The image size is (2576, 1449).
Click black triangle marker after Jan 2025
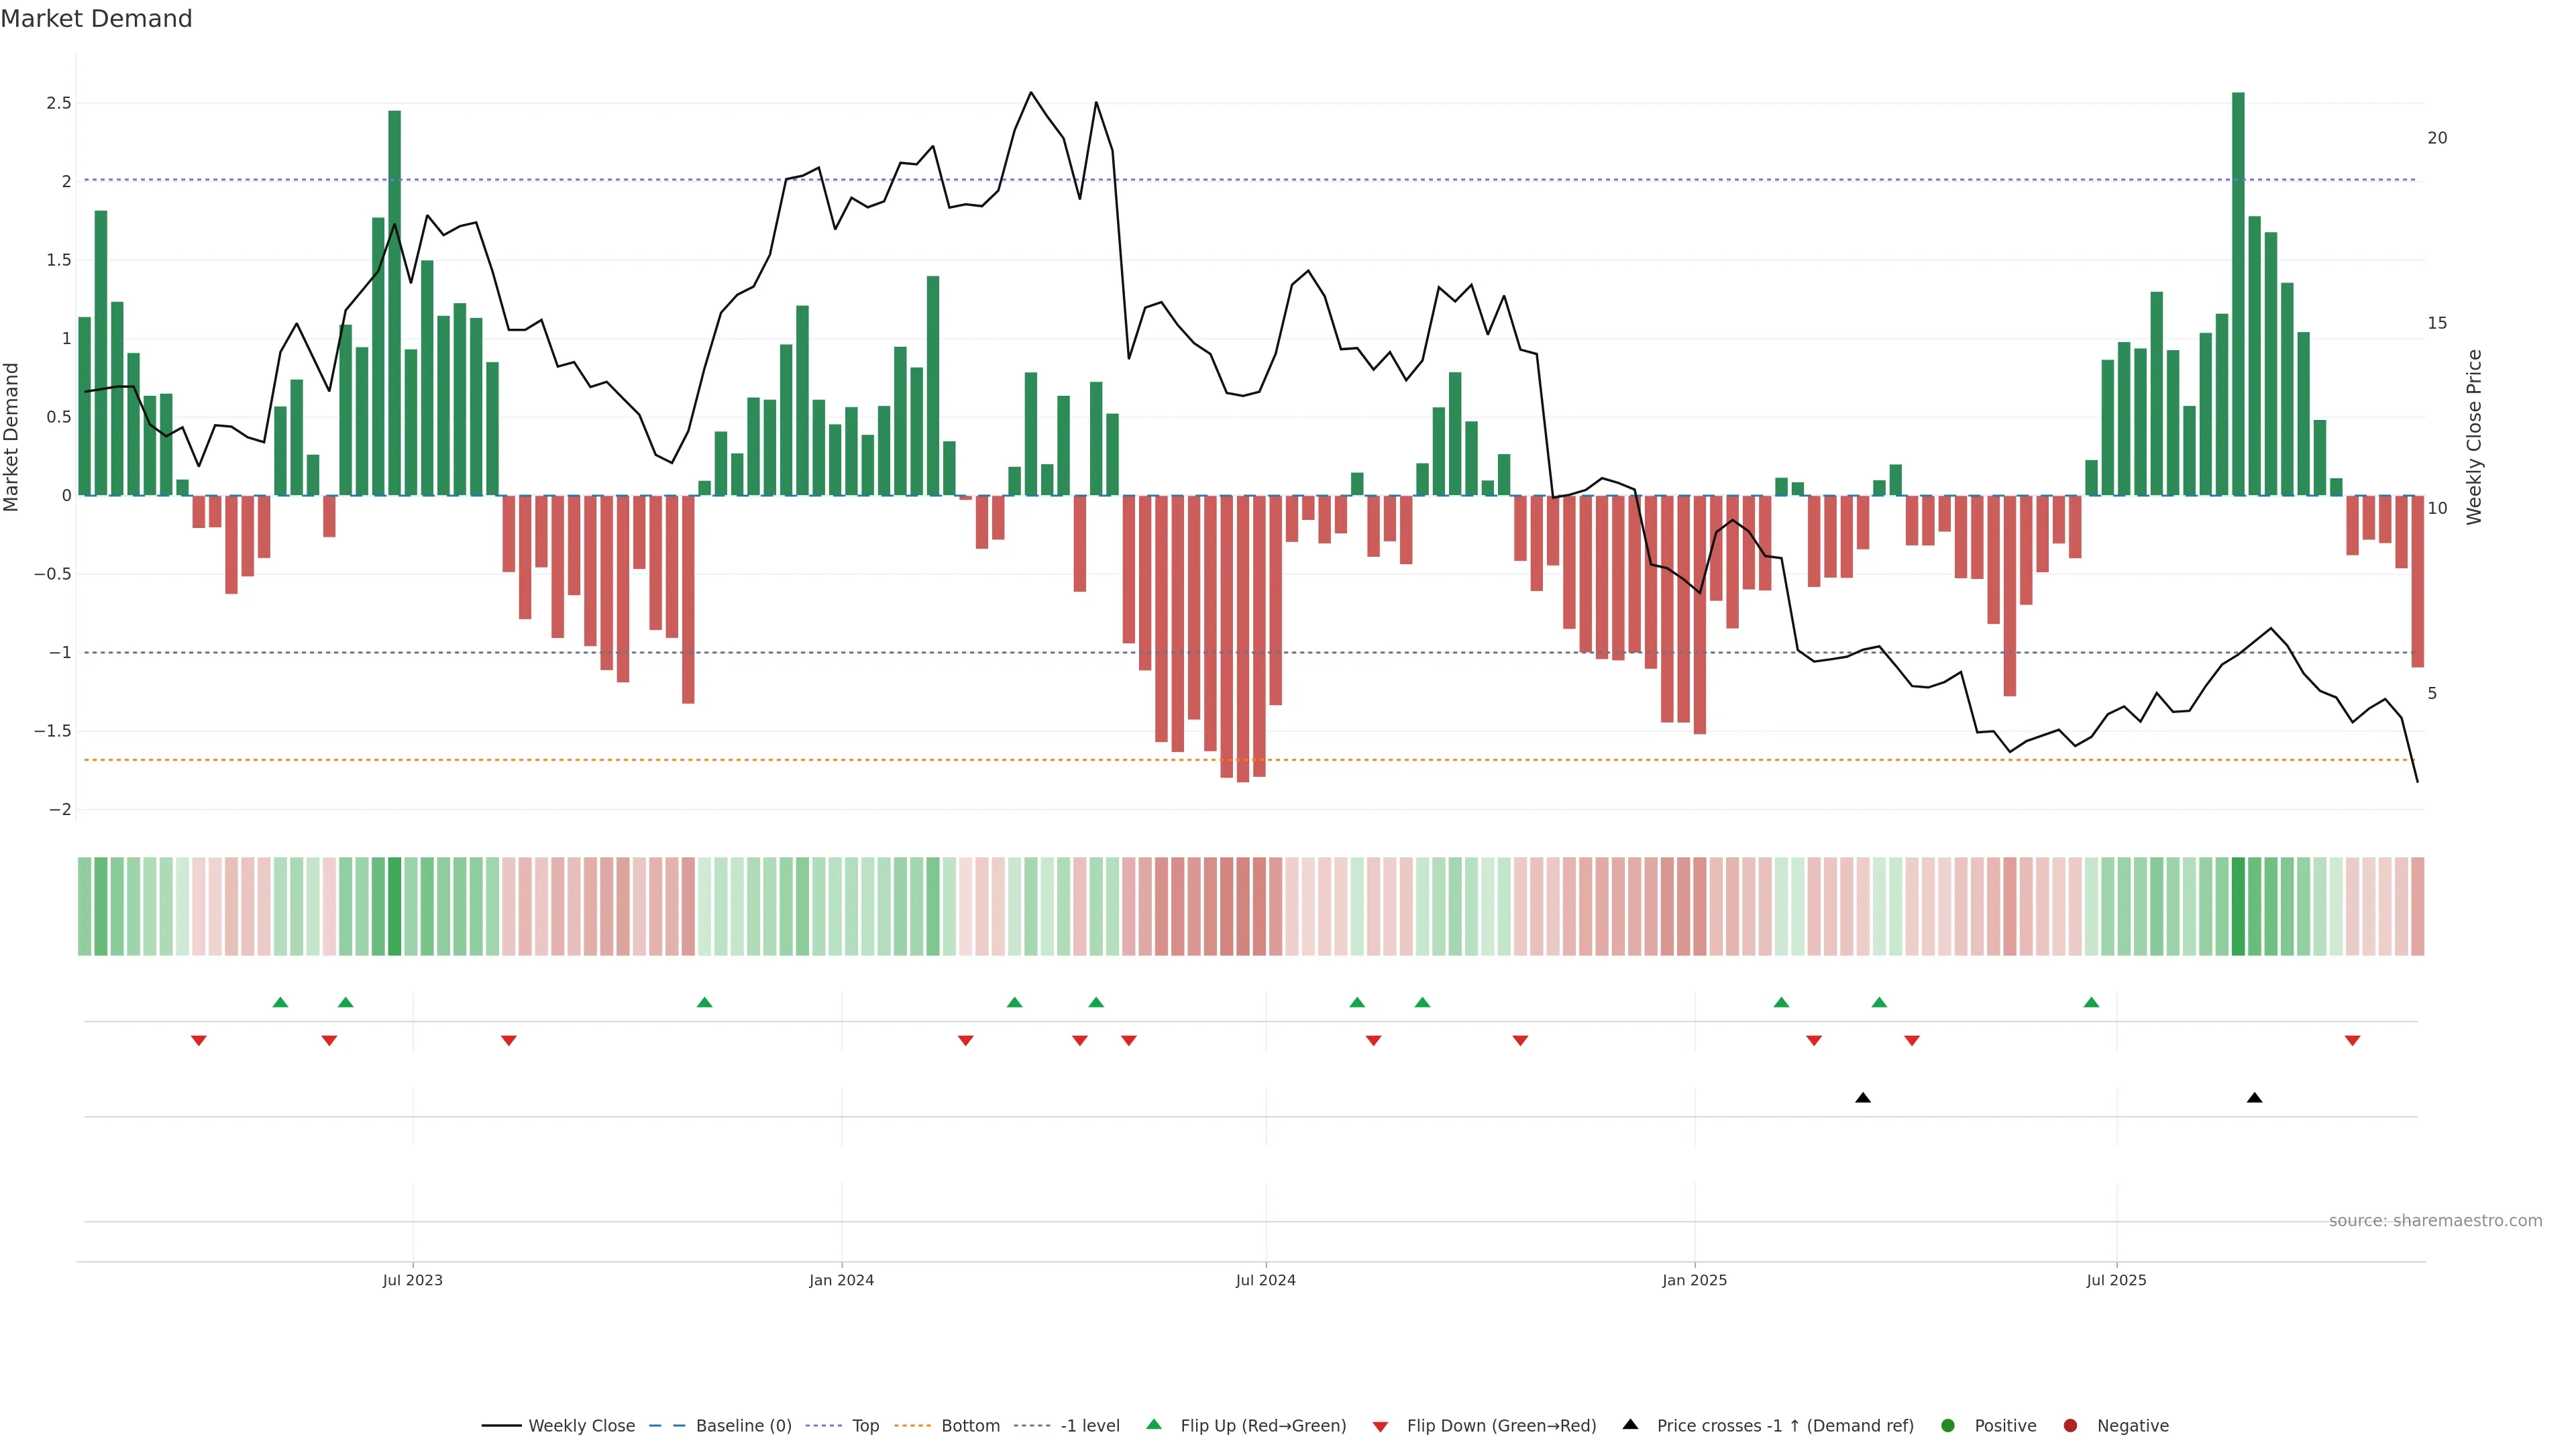[x=1862, y=1098]
